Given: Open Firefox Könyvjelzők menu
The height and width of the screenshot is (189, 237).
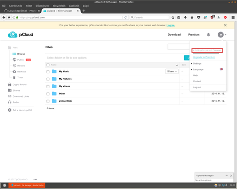Looking at the screenshot, I should (x=59, y=6).
